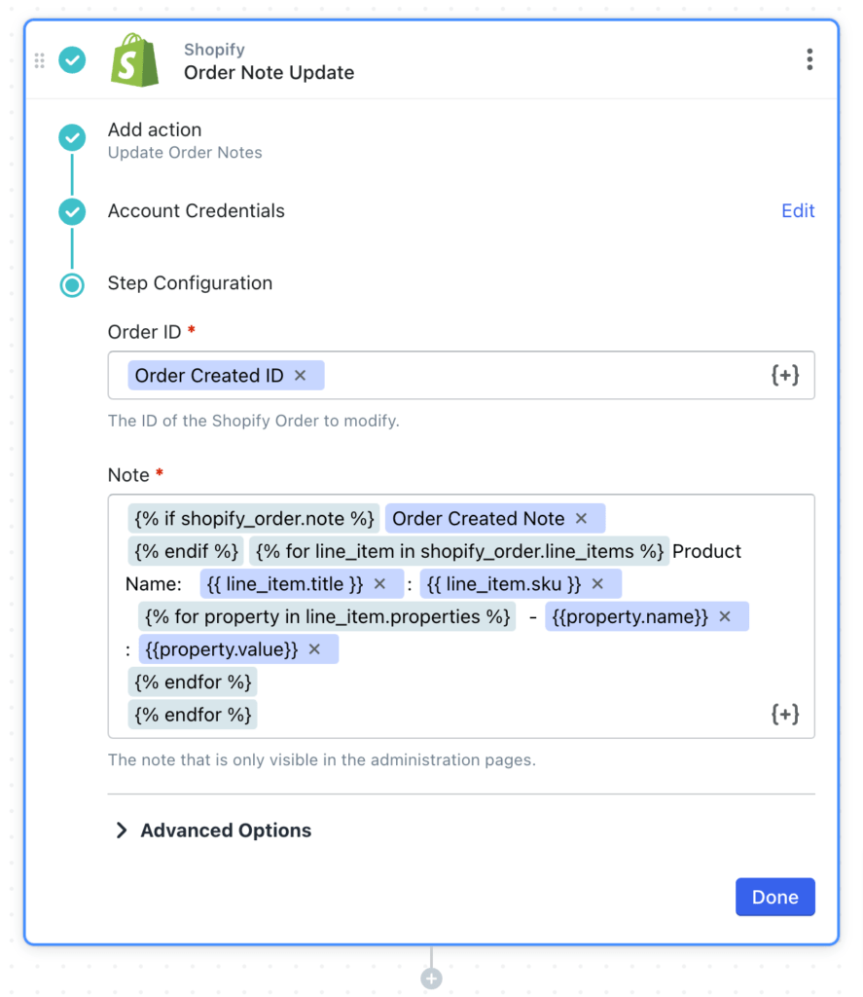
Task: Remove the property.value token
Action: [312, 648]
